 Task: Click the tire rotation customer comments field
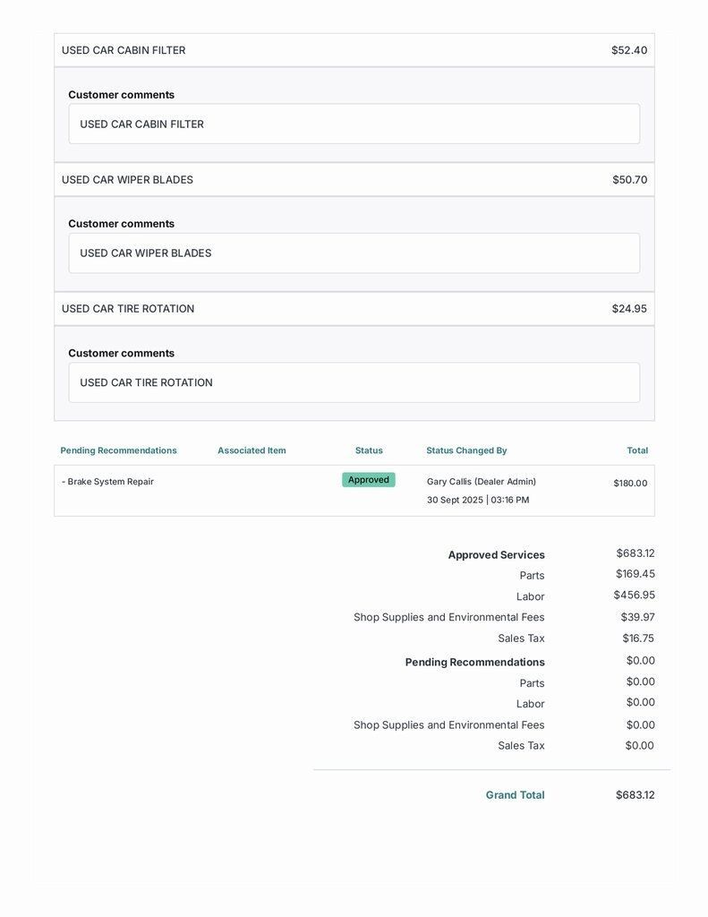(x=354, y=382)
